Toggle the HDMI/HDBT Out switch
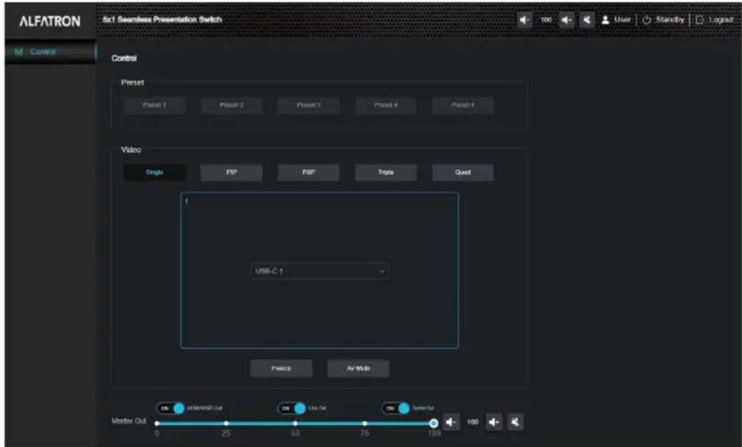This screenshot has width=742, height=447. point(171,408)
